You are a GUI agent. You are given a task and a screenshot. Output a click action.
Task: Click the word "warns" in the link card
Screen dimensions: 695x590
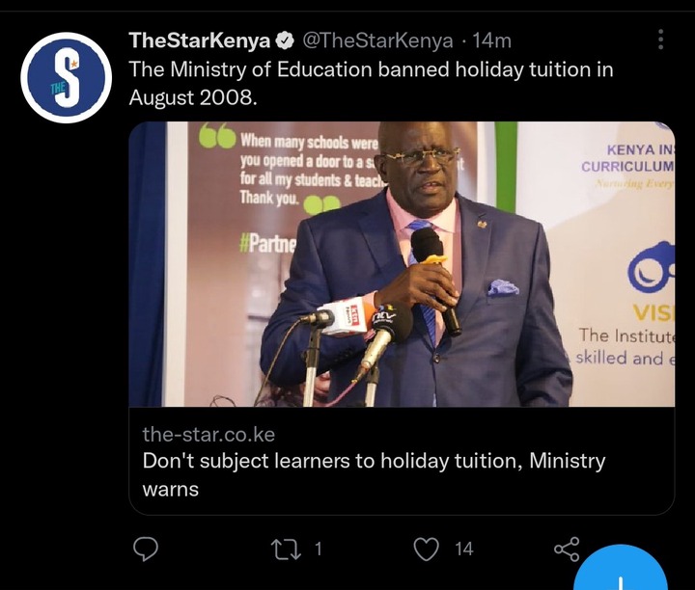click(x=171, y=490)
